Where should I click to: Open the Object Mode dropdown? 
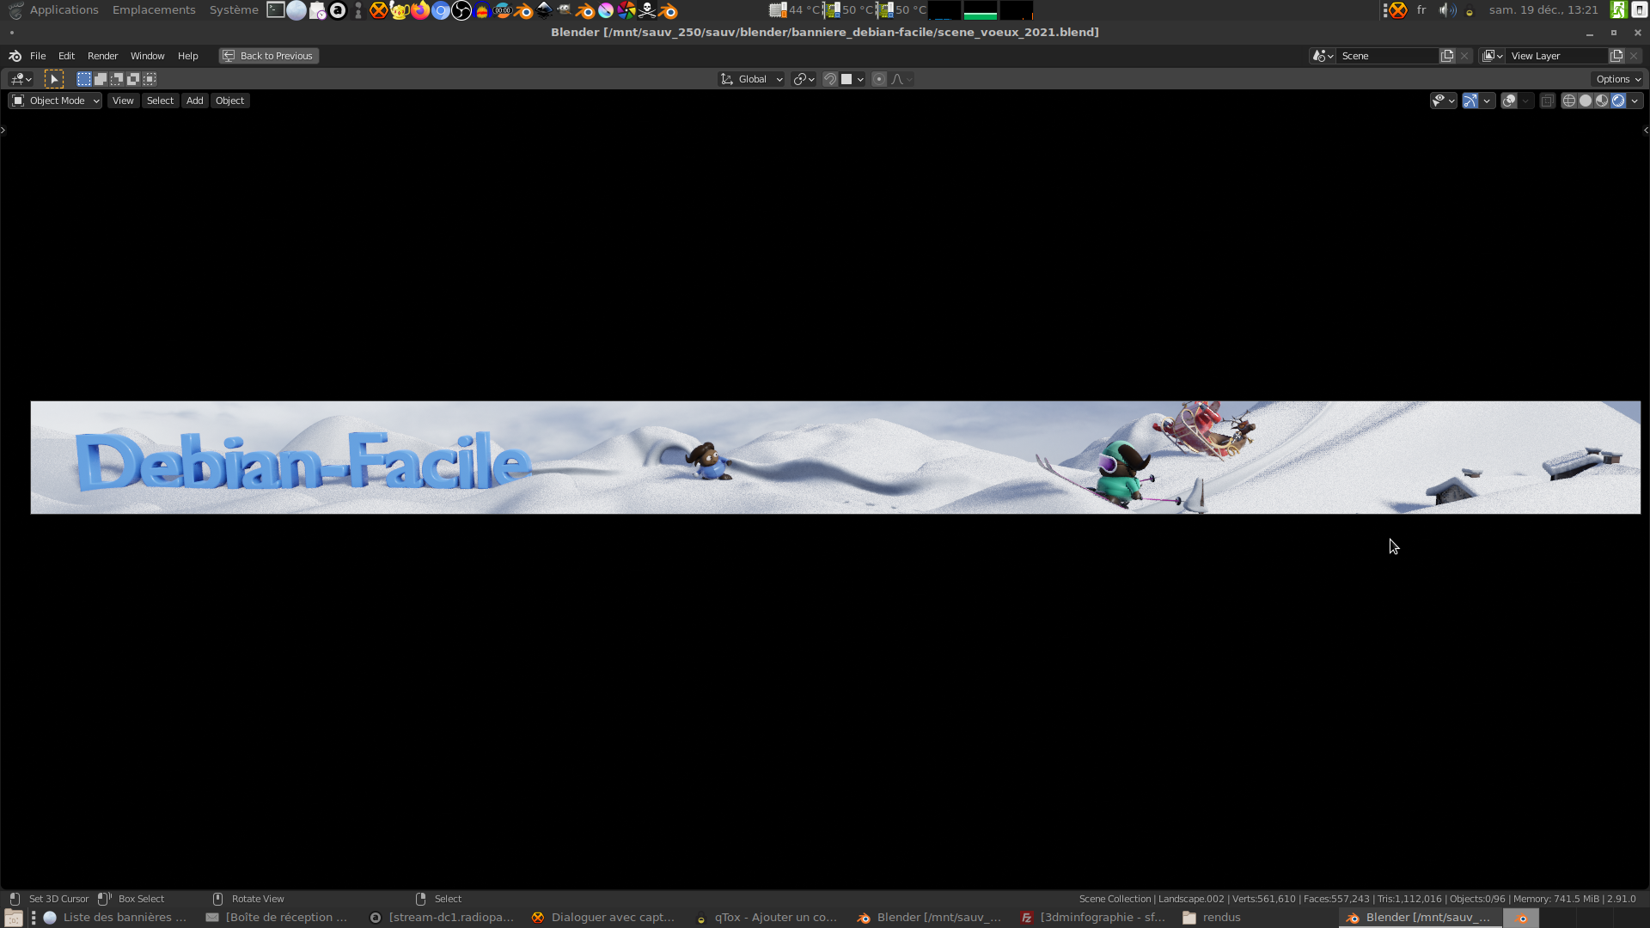click(x=55, y=101)
